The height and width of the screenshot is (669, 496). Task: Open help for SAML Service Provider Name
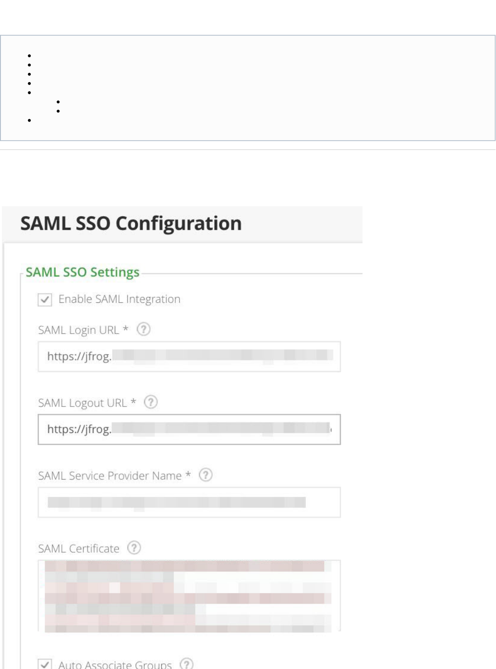tap(206, 475)
